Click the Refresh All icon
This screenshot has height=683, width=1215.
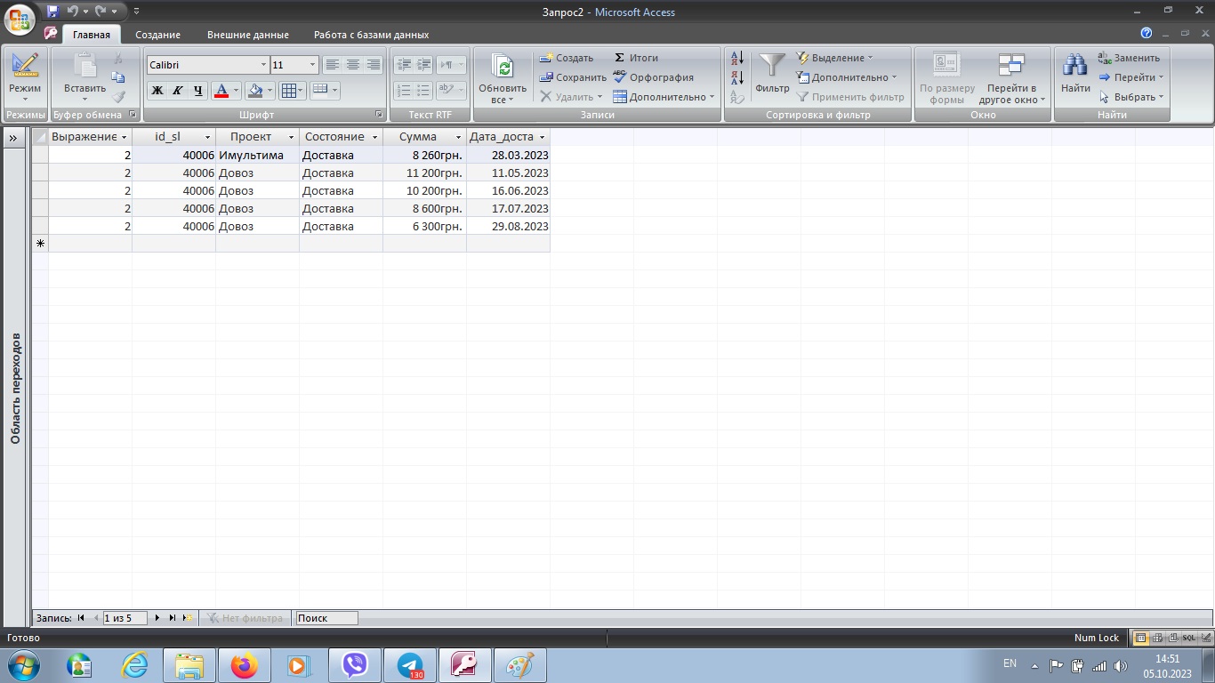tap(503, 68)
